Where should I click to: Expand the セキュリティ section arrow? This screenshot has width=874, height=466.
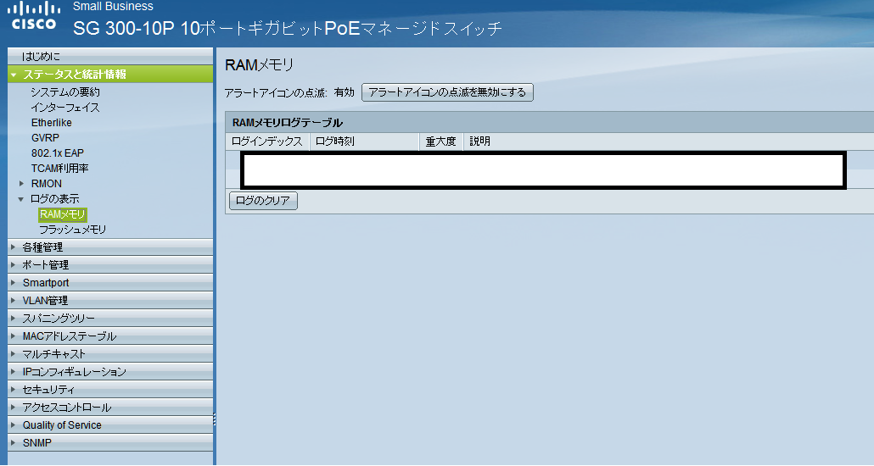[14, 390]
